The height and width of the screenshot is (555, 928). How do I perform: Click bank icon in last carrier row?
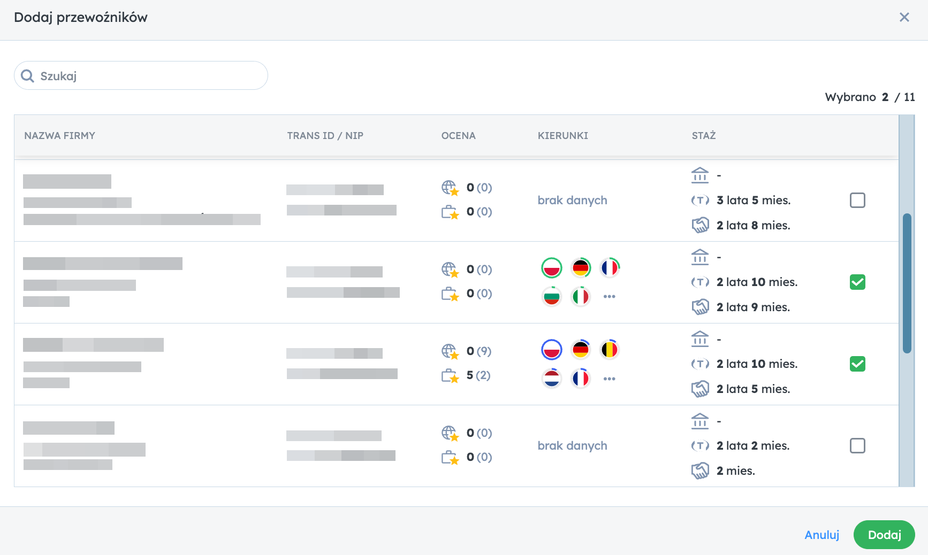click(x=700, y=421)
